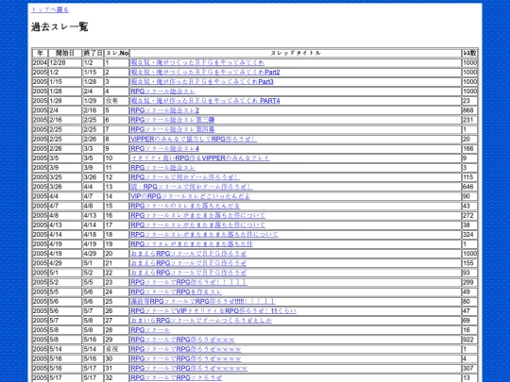The image size is (510, 382).
Task: Open thread No.18 title link
Action: tap(204, 235)
